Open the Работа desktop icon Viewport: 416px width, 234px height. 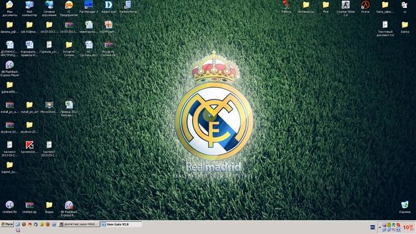286,5
